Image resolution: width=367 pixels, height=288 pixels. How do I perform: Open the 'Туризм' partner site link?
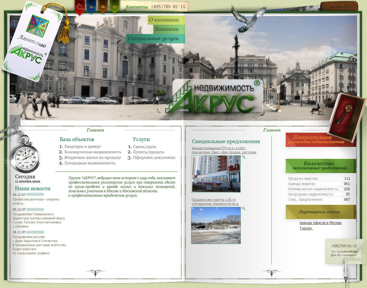click(306, 228)
